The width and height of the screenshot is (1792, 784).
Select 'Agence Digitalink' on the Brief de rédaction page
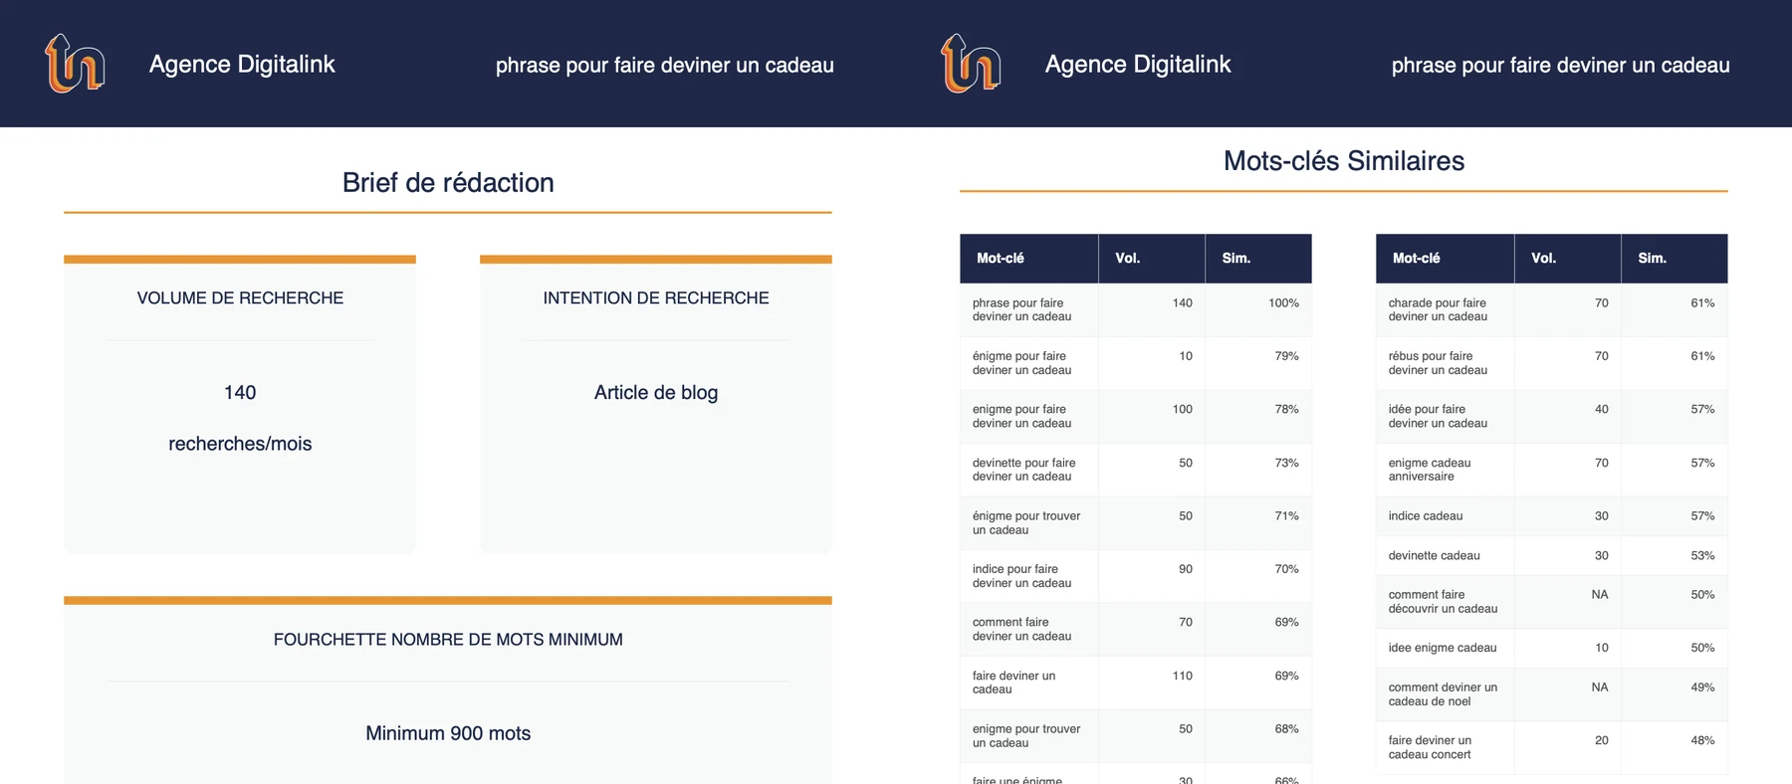click(x=242, y=65)
